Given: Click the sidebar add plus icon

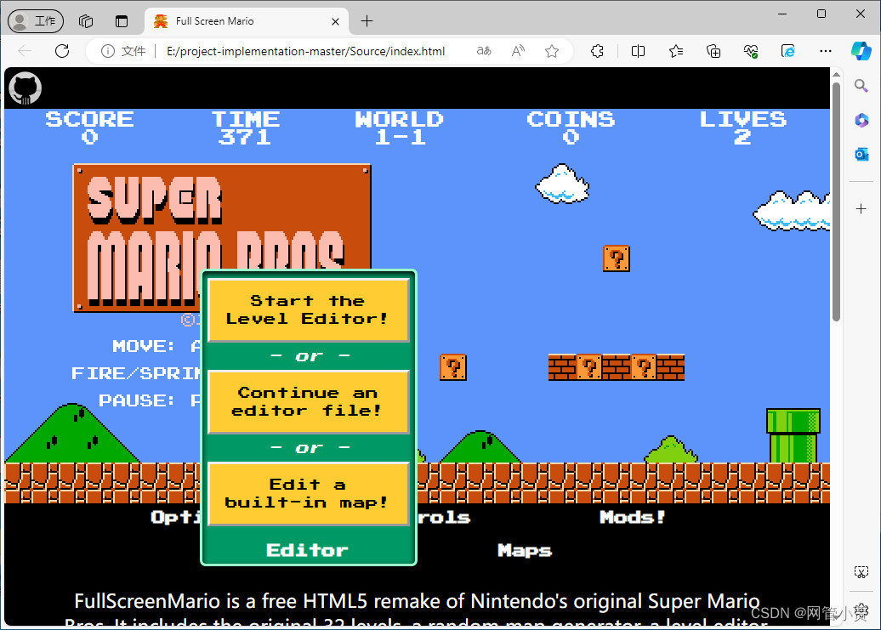Looking at the screenshot, I should pyautogui.click(x=861, y=209).
